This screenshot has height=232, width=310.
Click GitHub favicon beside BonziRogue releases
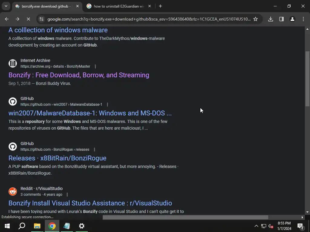[13, 147]
